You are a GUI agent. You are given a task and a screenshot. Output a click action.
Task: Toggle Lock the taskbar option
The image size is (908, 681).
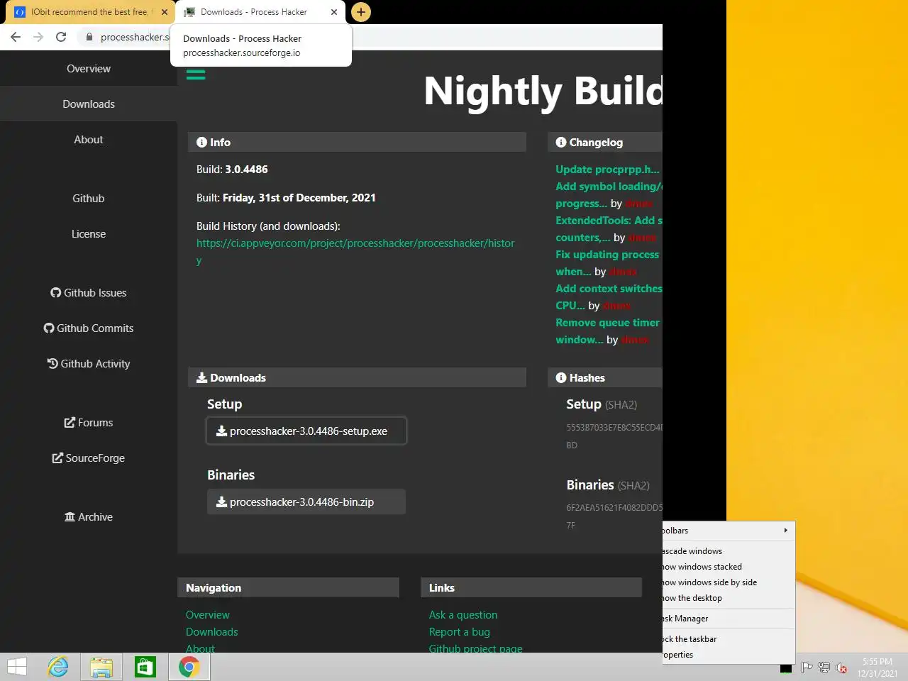pyautogui.click(x=729, y=639)
